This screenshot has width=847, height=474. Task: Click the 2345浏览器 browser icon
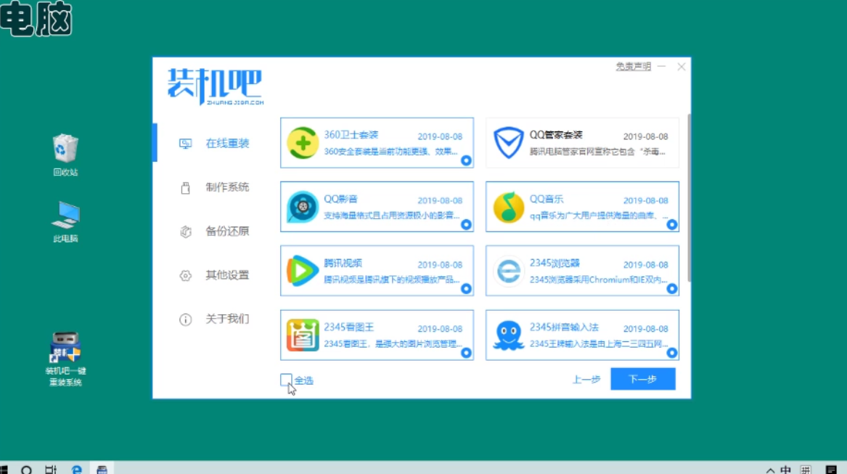click(x=508, y=271)
